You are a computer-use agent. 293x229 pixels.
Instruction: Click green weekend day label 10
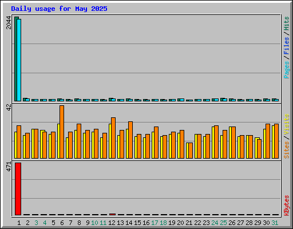point(94,223)
